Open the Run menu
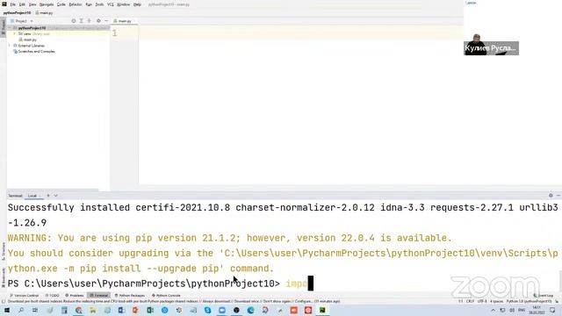 tap(89, 4)
